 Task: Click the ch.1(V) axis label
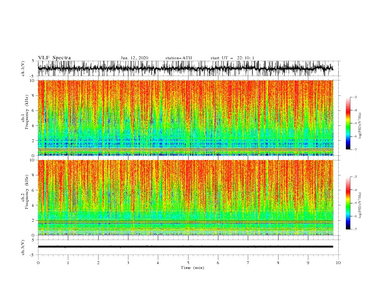coord(23,68)
